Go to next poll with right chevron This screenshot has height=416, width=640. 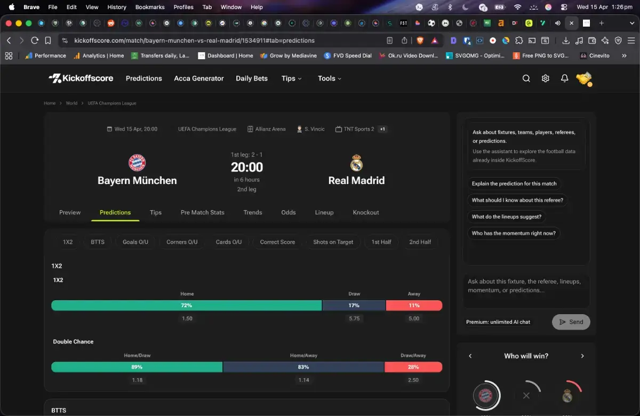point(582,356)
